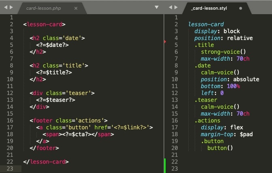The height and width of the screenshot is (173, 272).
Task: Click the unsaved dot on _card-lesson.styl tab
Action: (240, 8)
